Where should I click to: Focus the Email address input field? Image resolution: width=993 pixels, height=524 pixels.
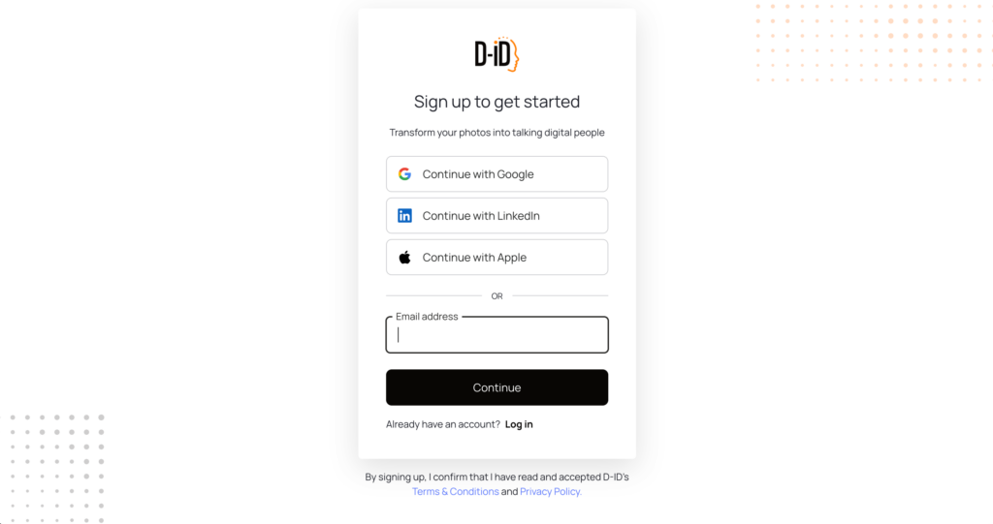click(497, 335)
